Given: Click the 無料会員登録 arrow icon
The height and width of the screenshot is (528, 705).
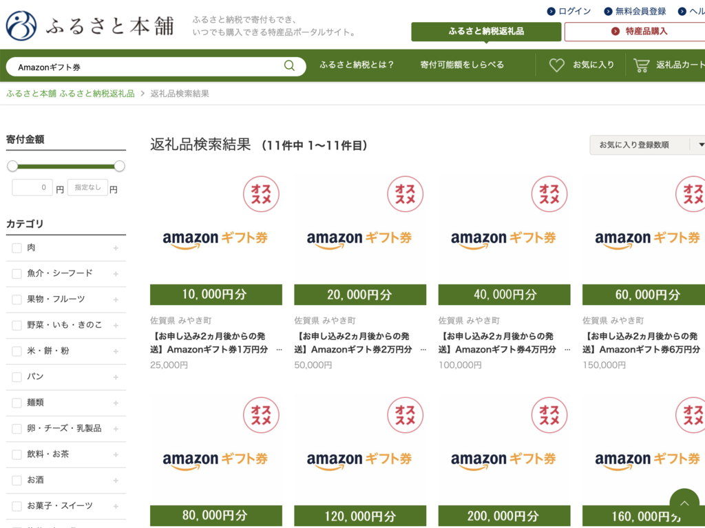Looking at the screenshot, I should (x=608, y=11).
